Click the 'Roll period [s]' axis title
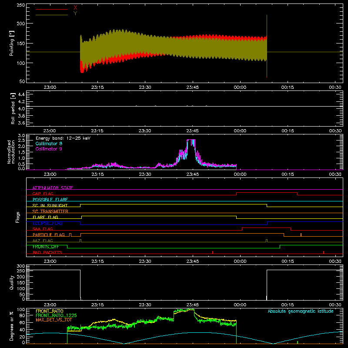The height and width of the screenshot is (348, 348). coord(13,108)
